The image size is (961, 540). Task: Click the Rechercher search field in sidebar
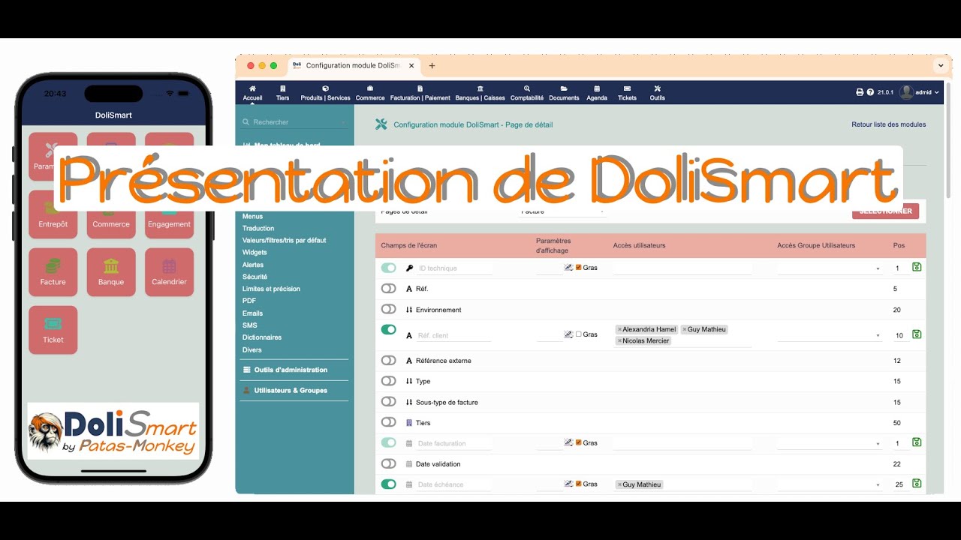294,121
